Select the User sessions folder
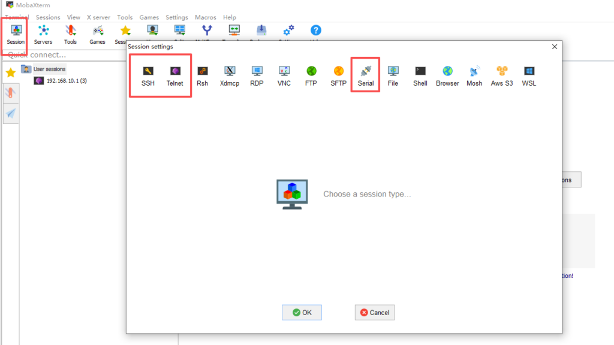Image resolution: width=614 pixels, height=345 pixels. [43, 69]
